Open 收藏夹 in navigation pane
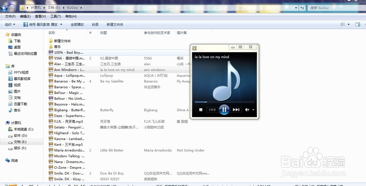 (x=16, y=34)
